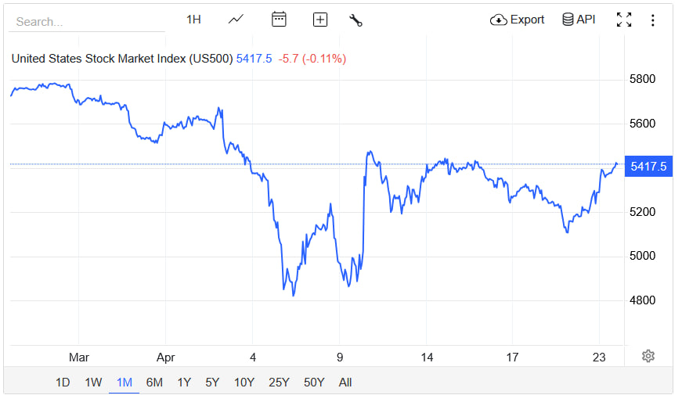
Task: Click the Export cloud download button
Action: click(x=517, y=20)
